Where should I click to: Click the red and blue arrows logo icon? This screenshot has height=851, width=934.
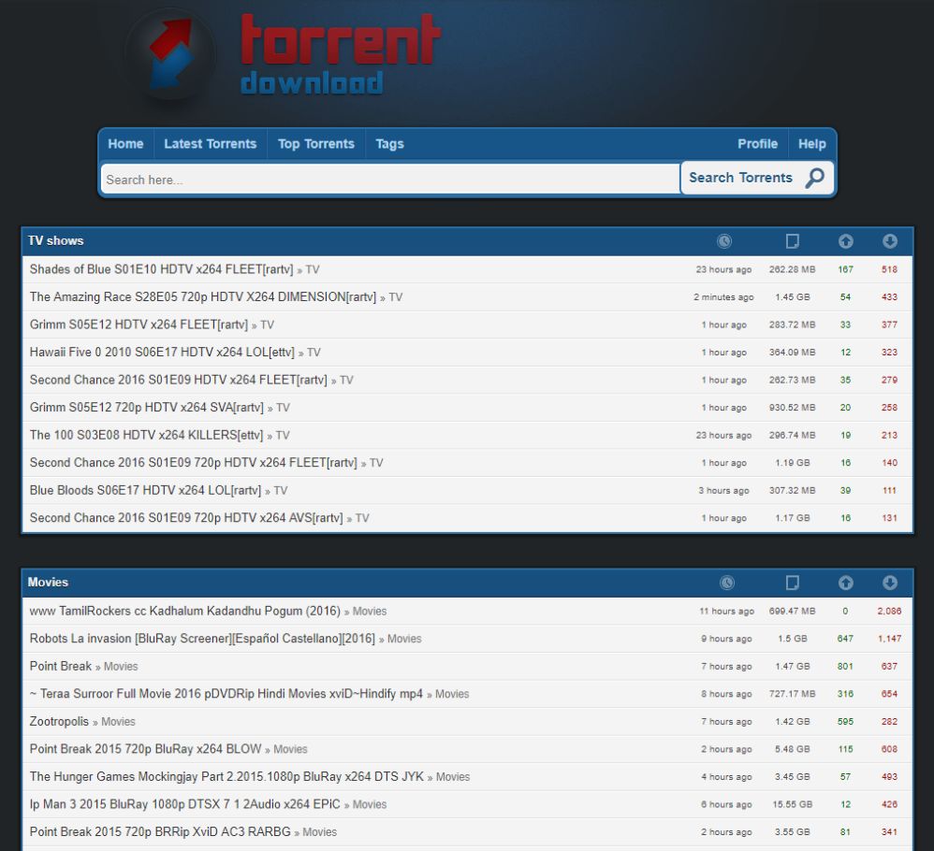click(168, 53)
